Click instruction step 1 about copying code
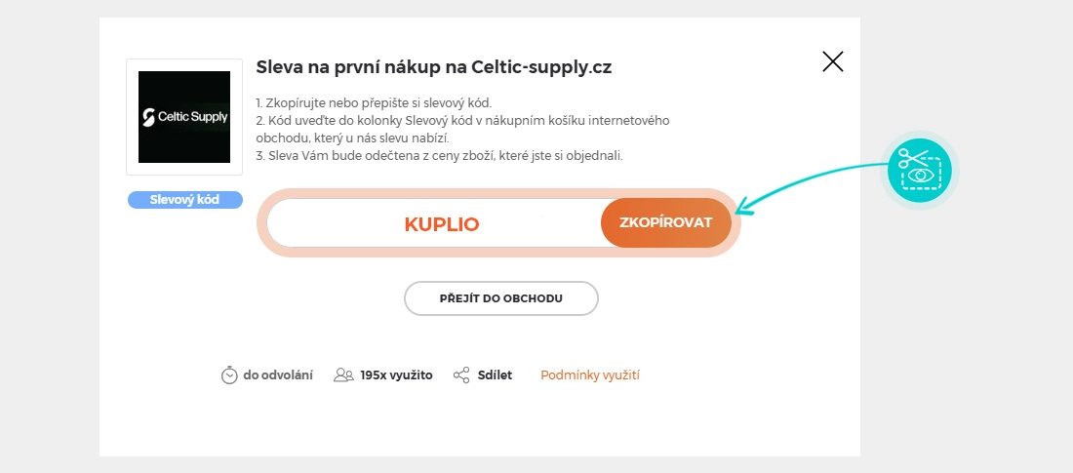The width and height of the screenshot is (1073, 473). (x=374, y=103)
